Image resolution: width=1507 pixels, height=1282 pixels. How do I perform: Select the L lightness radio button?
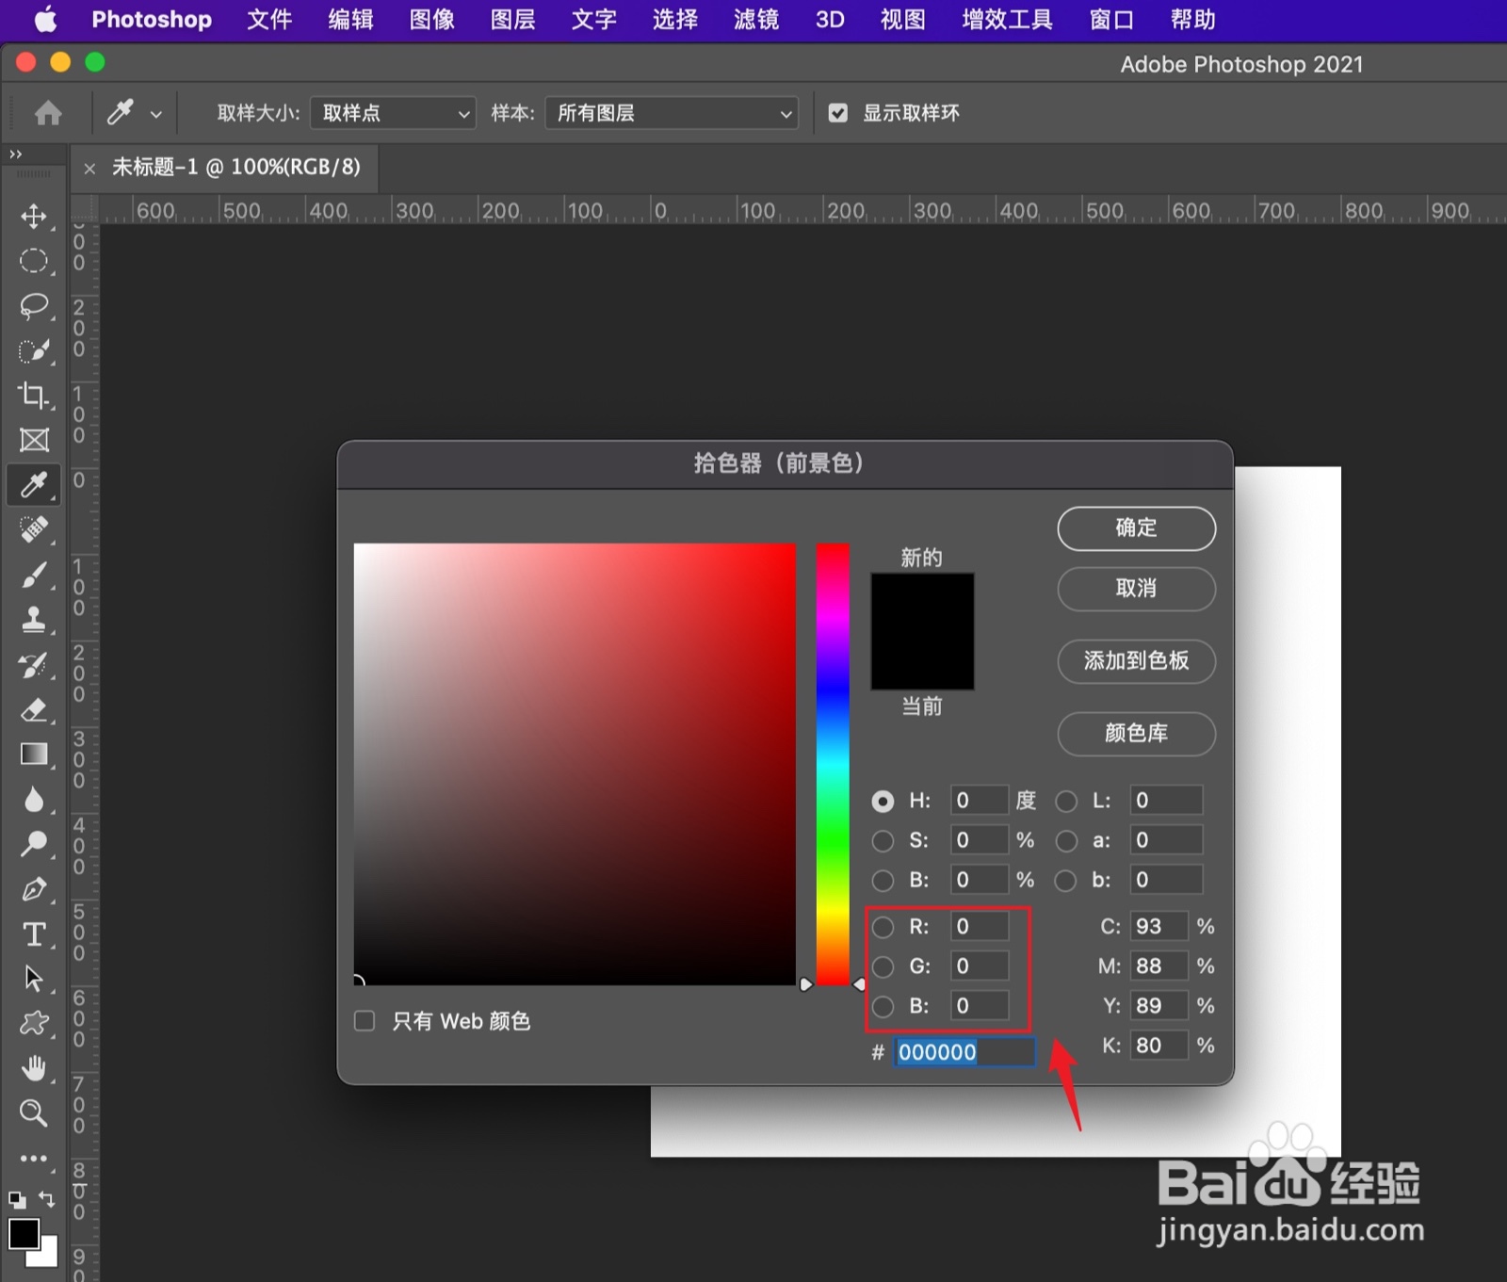tap(1066, 801)
